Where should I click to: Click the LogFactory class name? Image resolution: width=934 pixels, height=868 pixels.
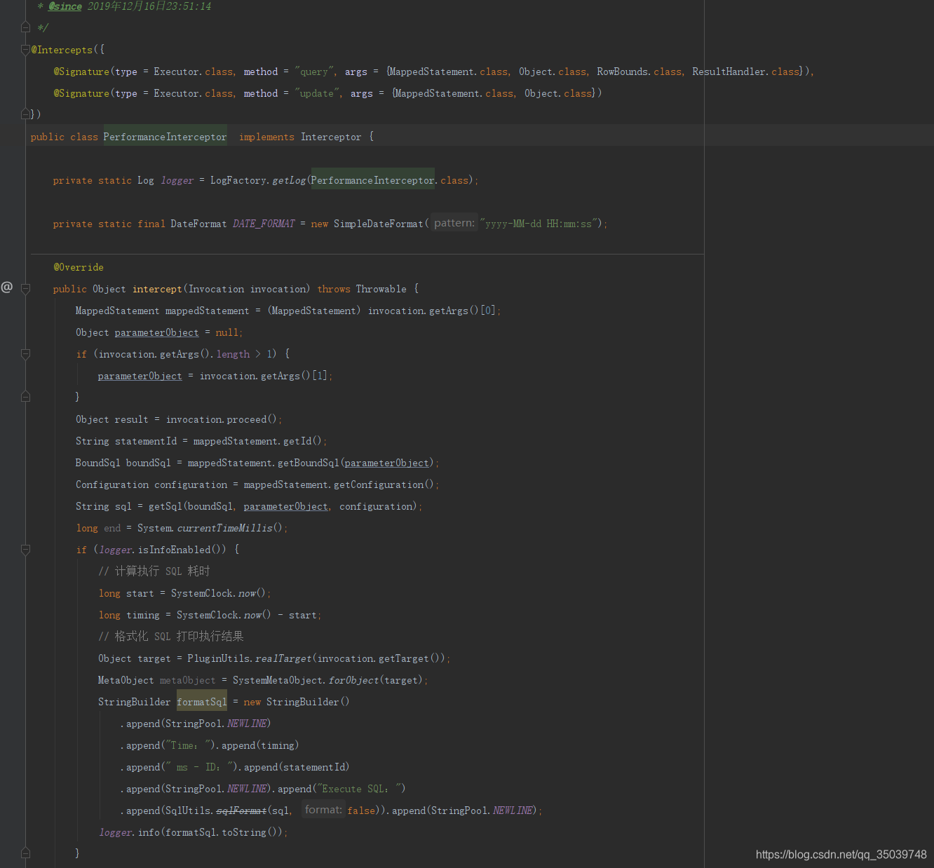tap(238, 180)
